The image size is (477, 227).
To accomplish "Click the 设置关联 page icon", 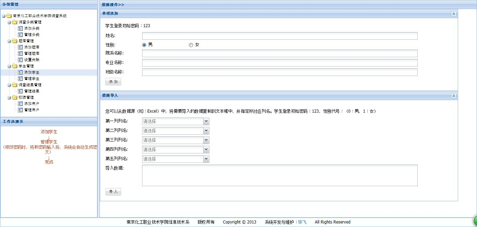I will [20, 60].
